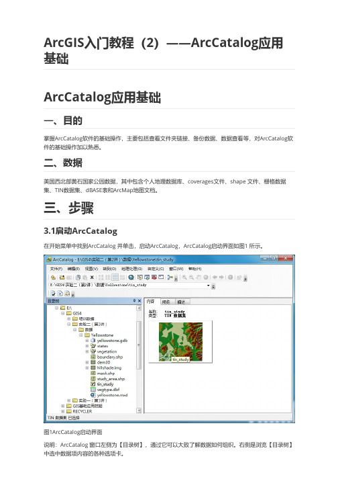Click the Full Extent globe icon

click(206, 277)
